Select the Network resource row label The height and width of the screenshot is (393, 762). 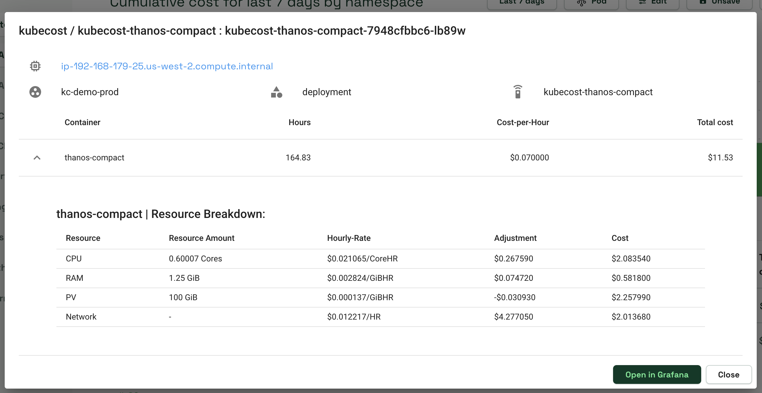[81, 317]
